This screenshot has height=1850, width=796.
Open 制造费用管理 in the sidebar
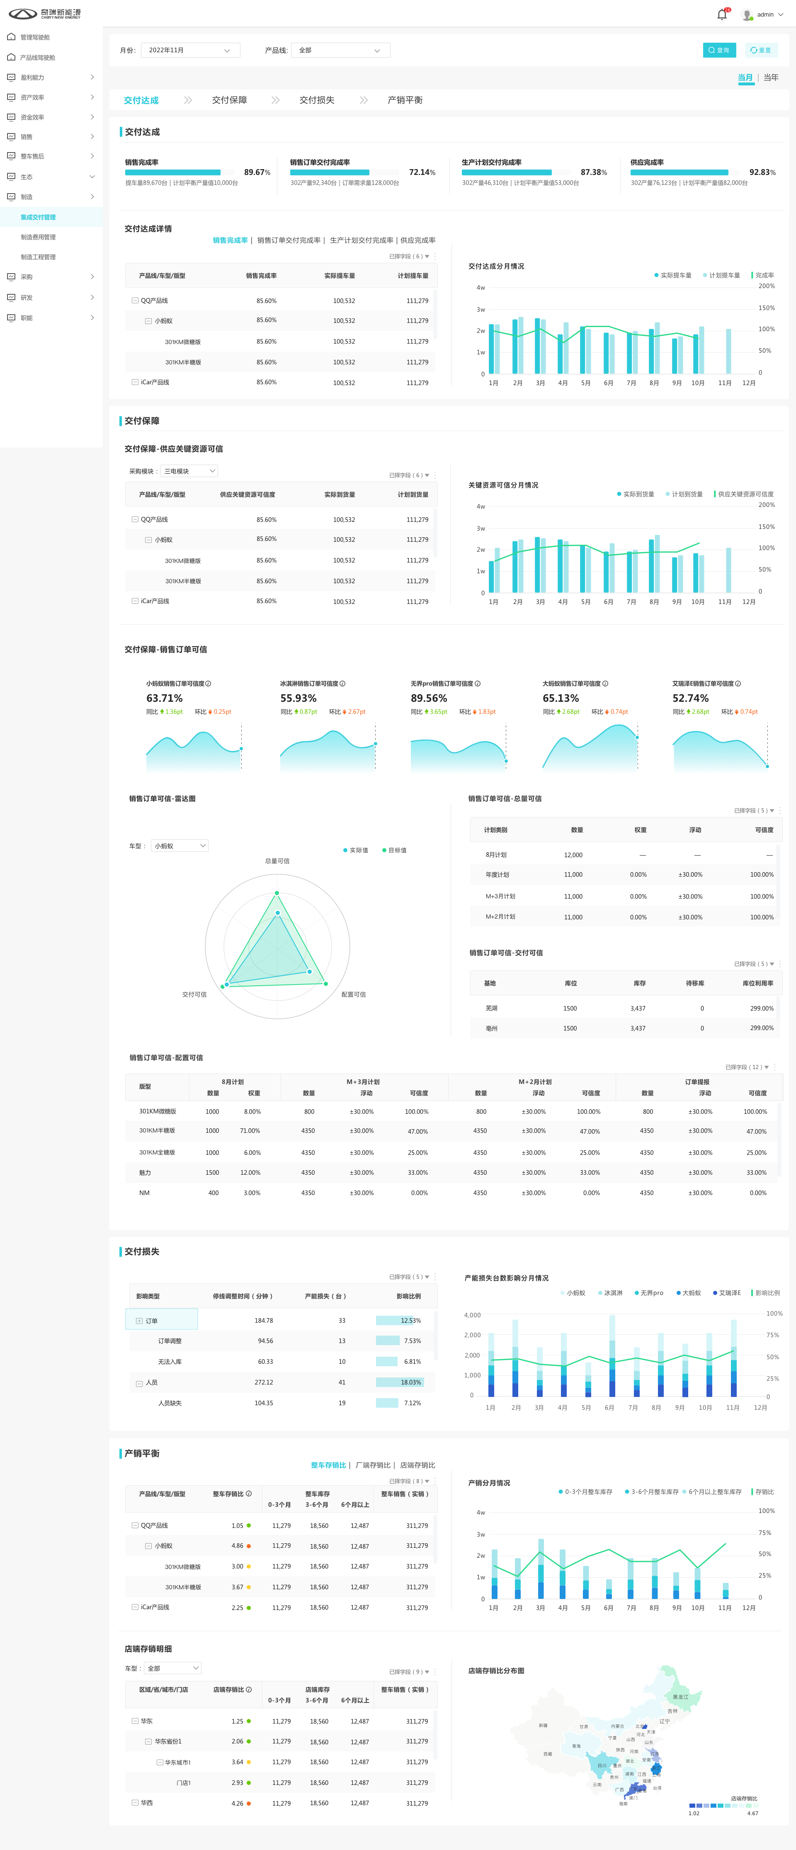pyautogui.click(x=38, y=237)
